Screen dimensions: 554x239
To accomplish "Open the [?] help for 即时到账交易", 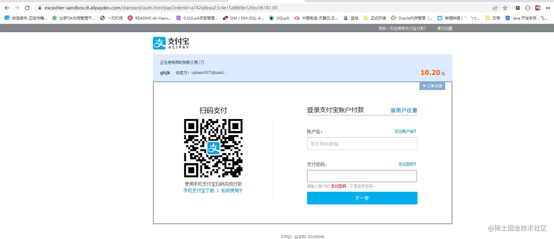I will point(202,63).
